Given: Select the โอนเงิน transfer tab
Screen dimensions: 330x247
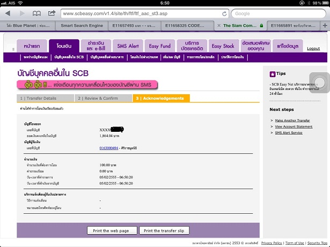Looking at the screenshot, I should pyautogui.click(x=64, y=46).
